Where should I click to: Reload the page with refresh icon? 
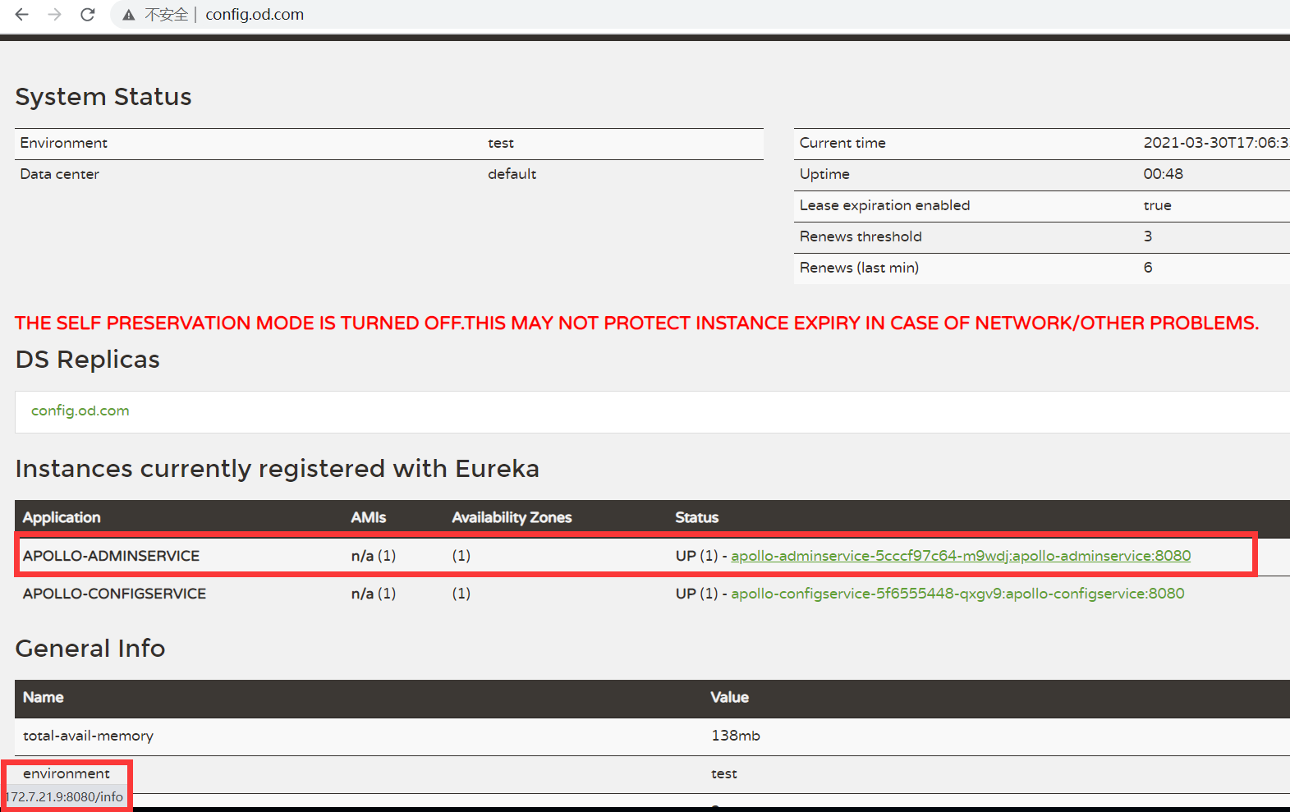click(88, 14)
